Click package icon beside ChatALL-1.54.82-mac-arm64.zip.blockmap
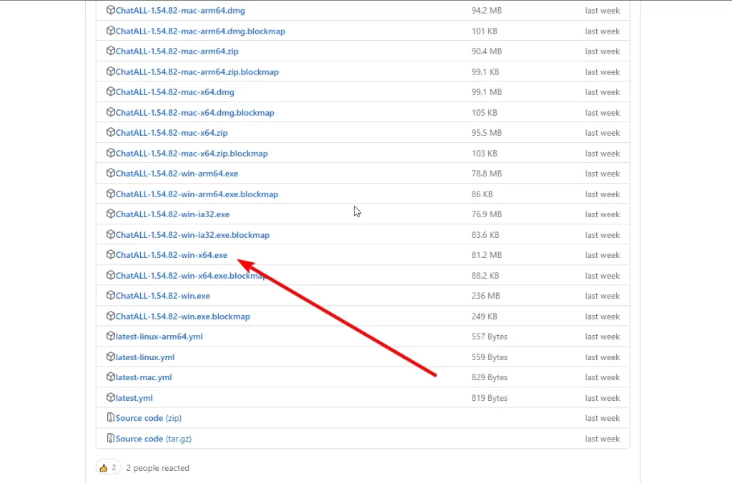The width and height of the screenshot is (732, 483). [x=111, y=71]
